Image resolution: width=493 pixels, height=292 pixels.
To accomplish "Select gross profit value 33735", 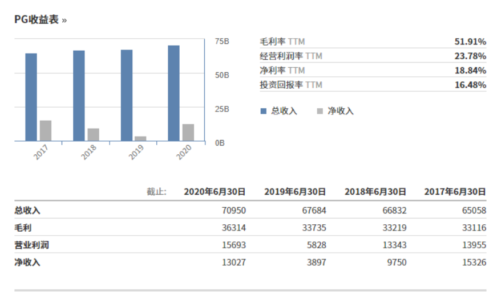I will click(x=314, y=228).
